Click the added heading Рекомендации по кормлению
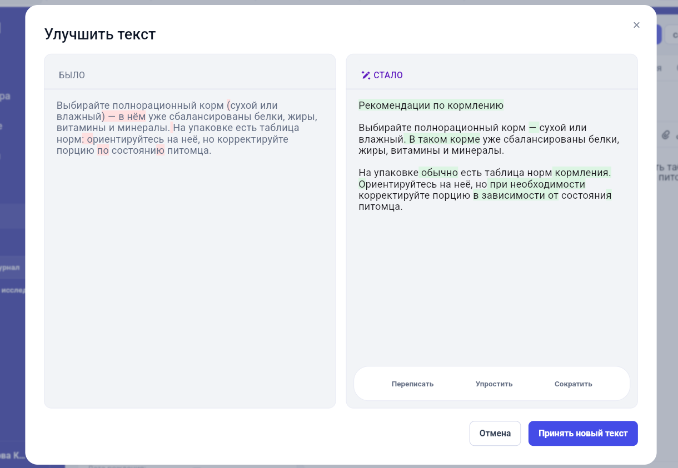This screenshot has height=468, width=678. coord(431,105)
